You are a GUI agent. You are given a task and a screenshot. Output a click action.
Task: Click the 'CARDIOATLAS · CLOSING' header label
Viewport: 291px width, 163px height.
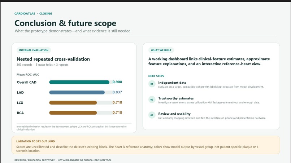coord(34,14)
